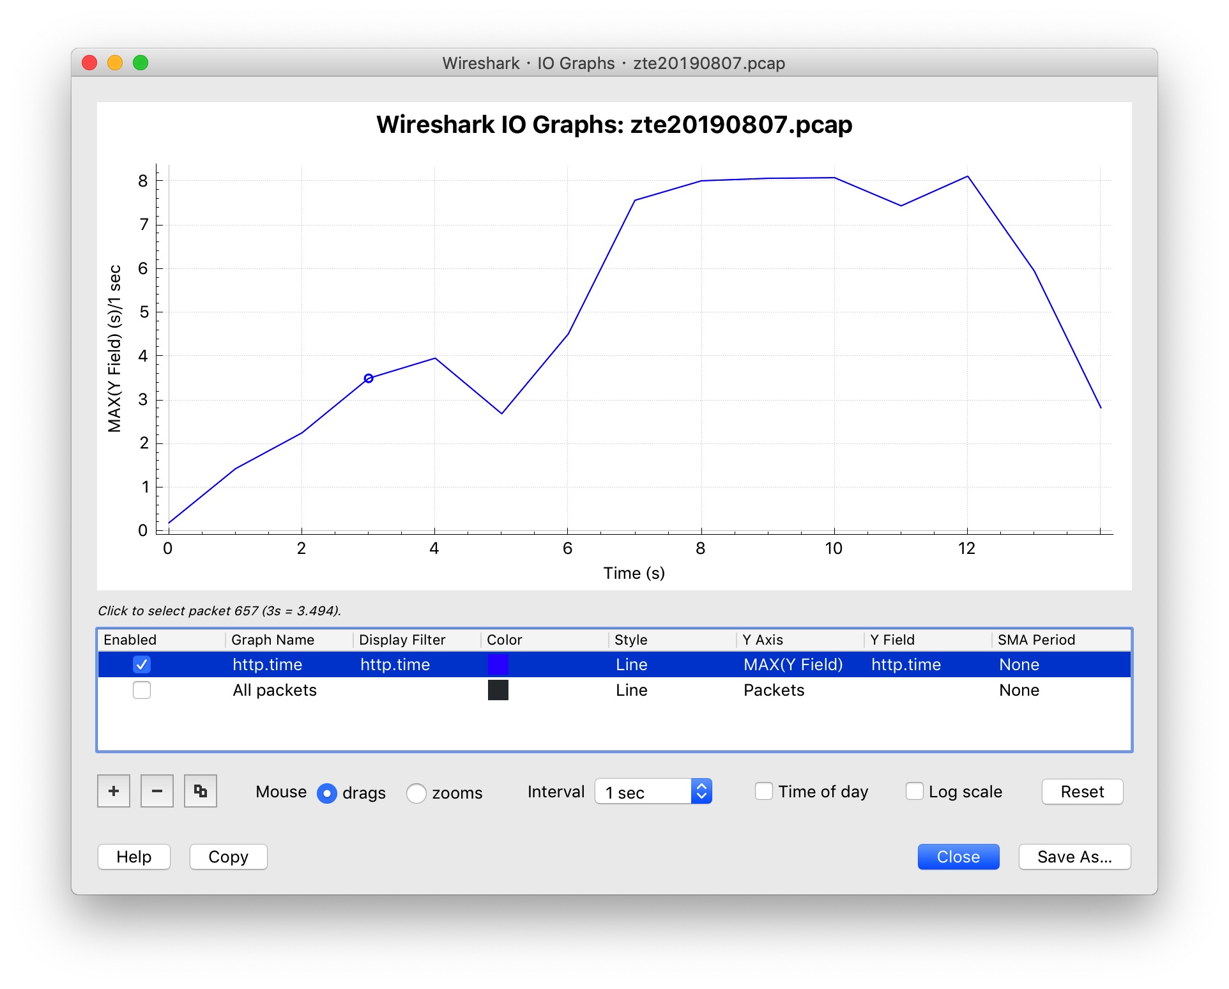This screenshot has width=1229, height=989.
Task: Select the drags mouse radio button
Action: pyautogui.click(x=327, y=793)
